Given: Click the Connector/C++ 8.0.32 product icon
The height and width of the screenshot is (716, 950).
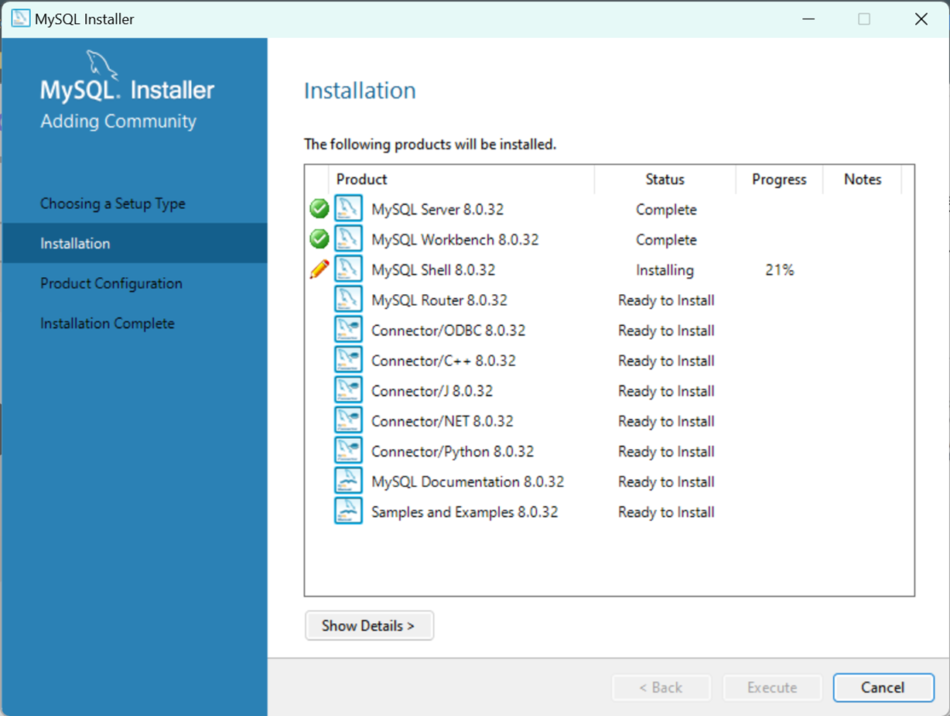Looking at the screenshot, I should pyautogui.click(x=348, y=360).
